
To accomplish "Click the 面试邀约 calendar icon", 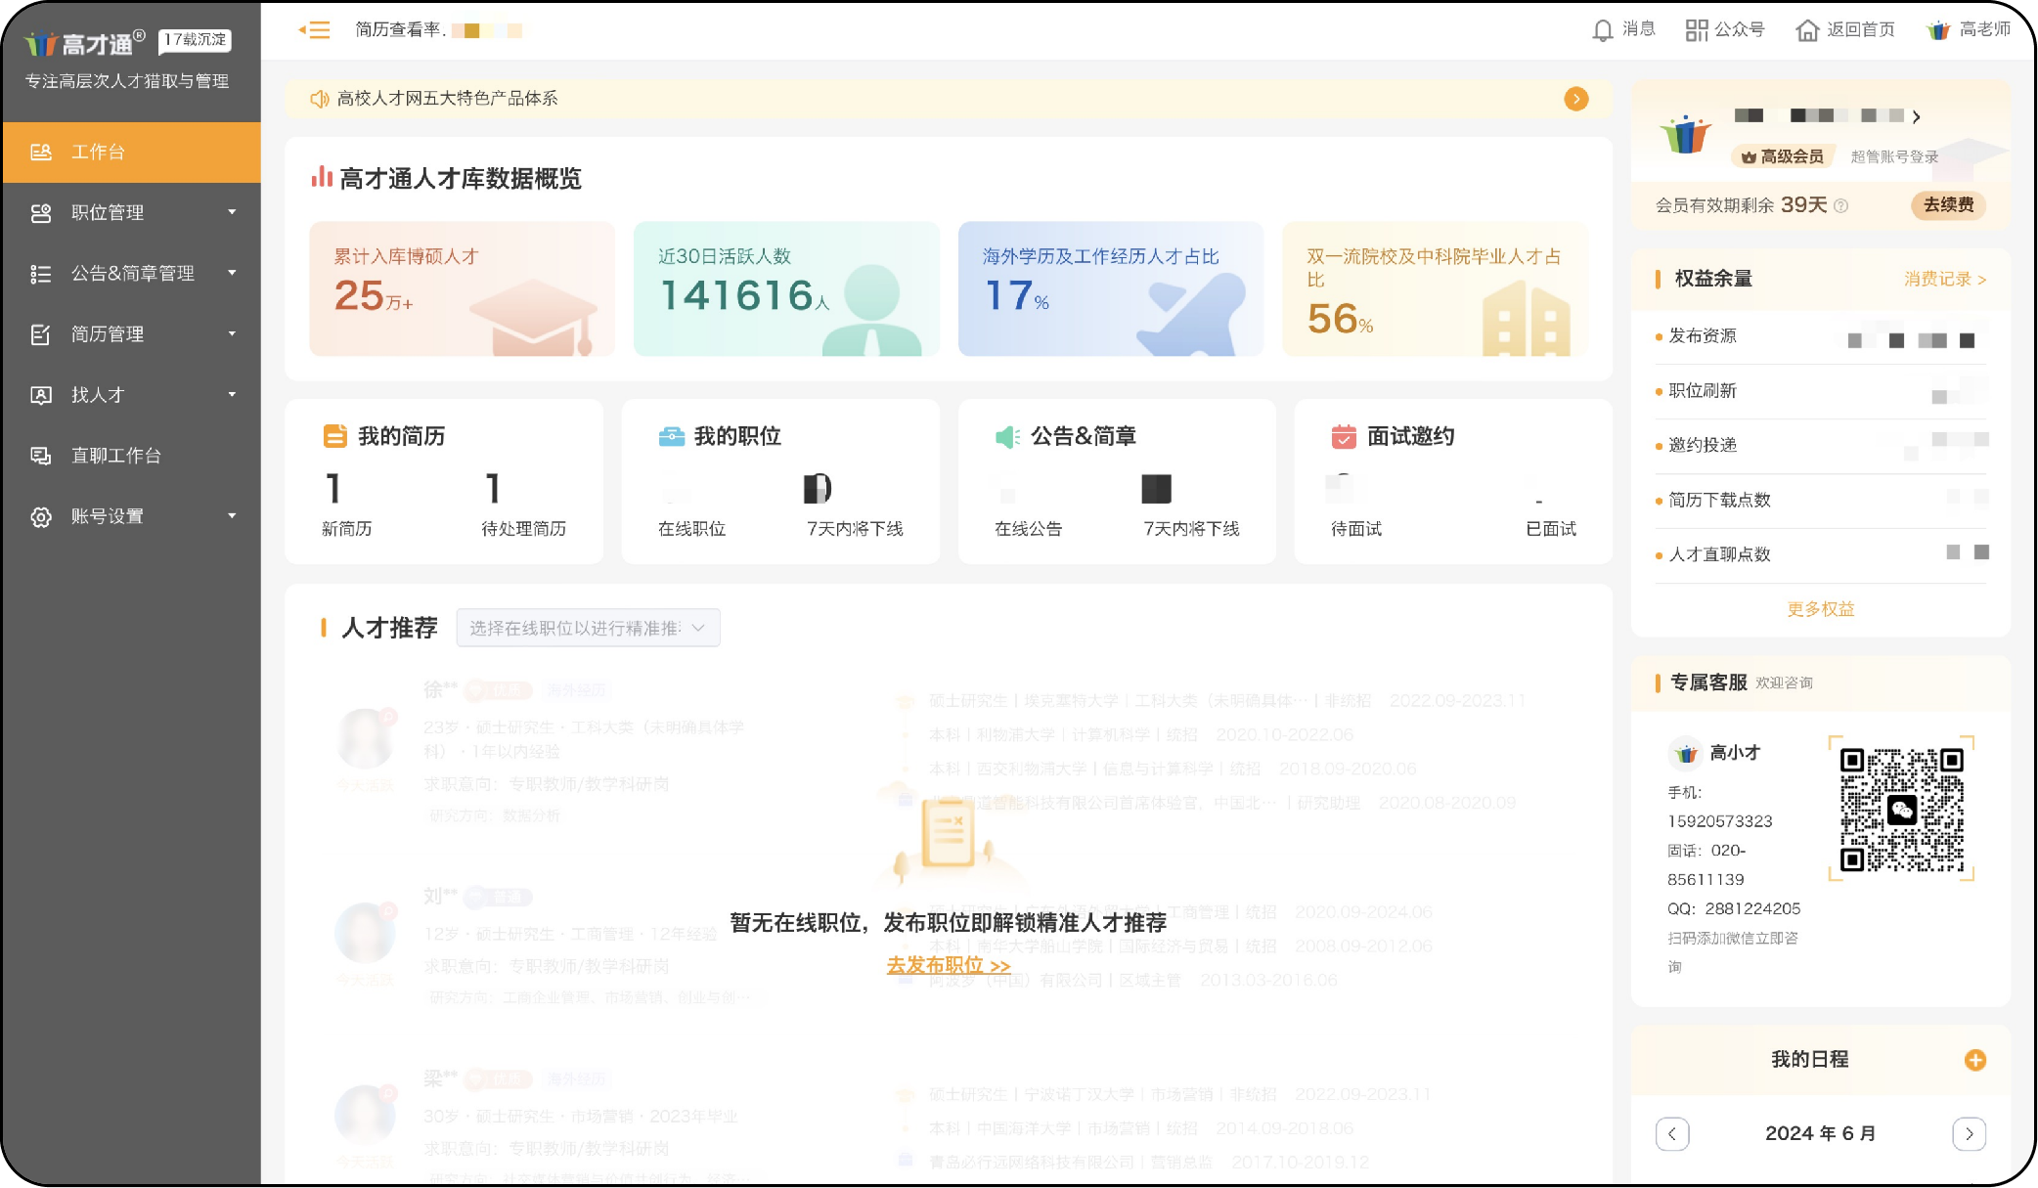I will (1344, 436).
